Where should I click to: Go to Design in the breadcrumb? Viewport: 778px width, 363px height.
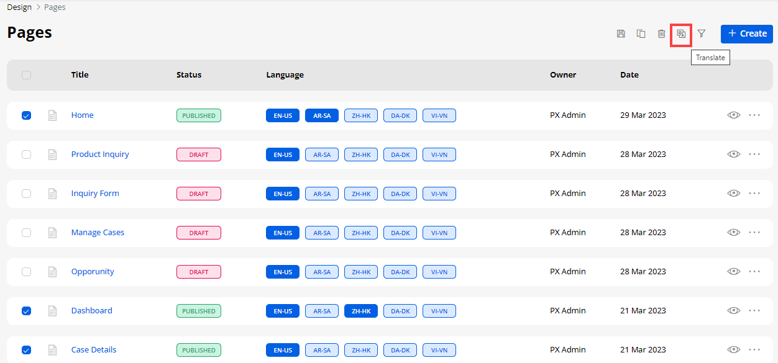pos(19,7)
